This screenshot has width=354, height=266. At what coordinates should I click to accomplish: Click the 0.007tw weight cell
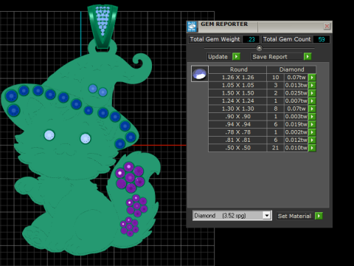296,100
